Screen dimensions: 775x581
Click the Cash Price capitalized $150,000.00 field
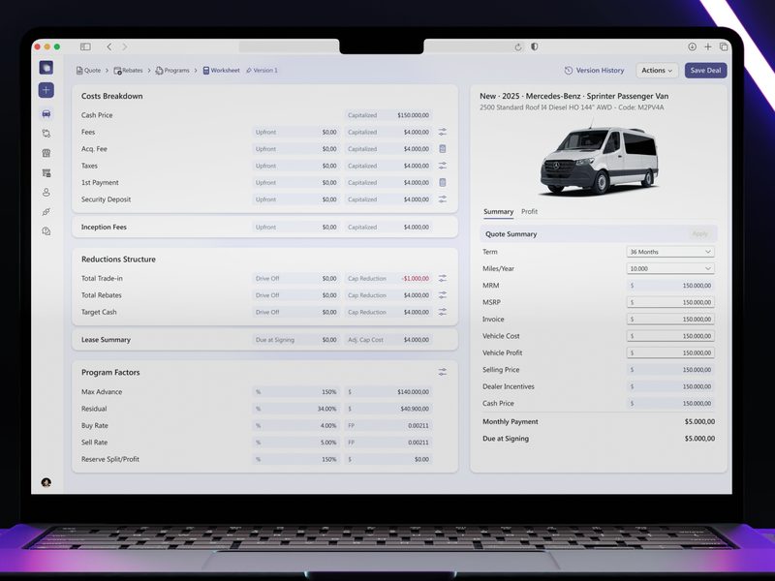[388, 115]
